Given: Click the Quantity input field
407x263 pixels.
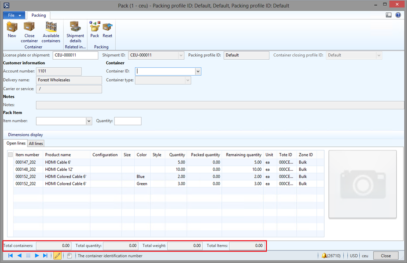Looking at the screenshot, I should [128, 121].
